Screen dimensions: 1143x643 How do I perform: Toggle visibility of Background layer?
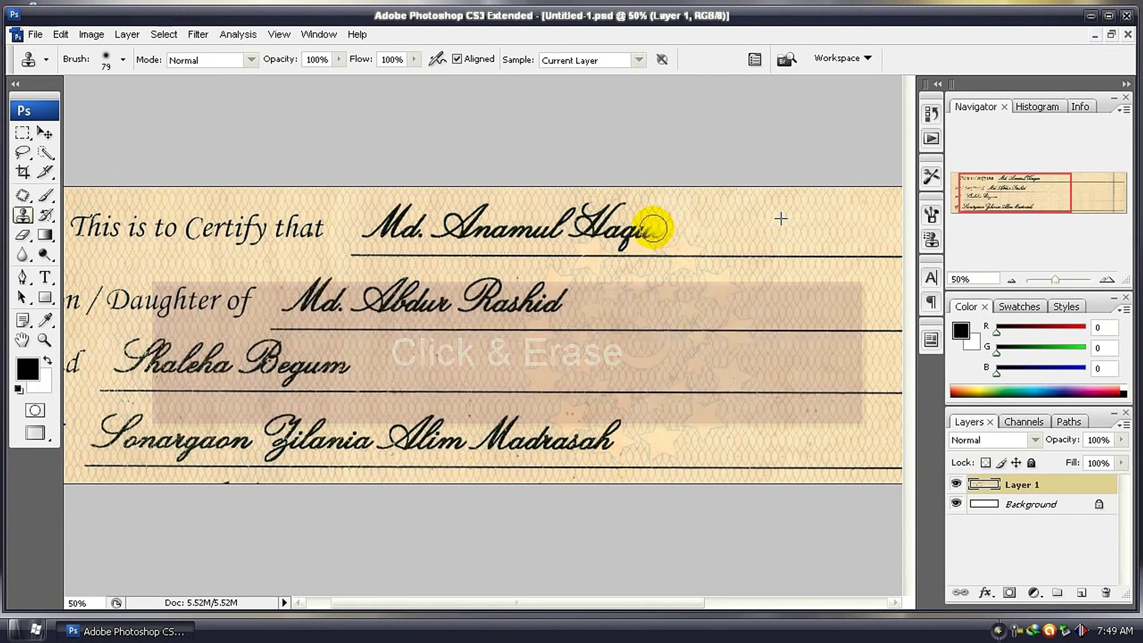(955, 503)
